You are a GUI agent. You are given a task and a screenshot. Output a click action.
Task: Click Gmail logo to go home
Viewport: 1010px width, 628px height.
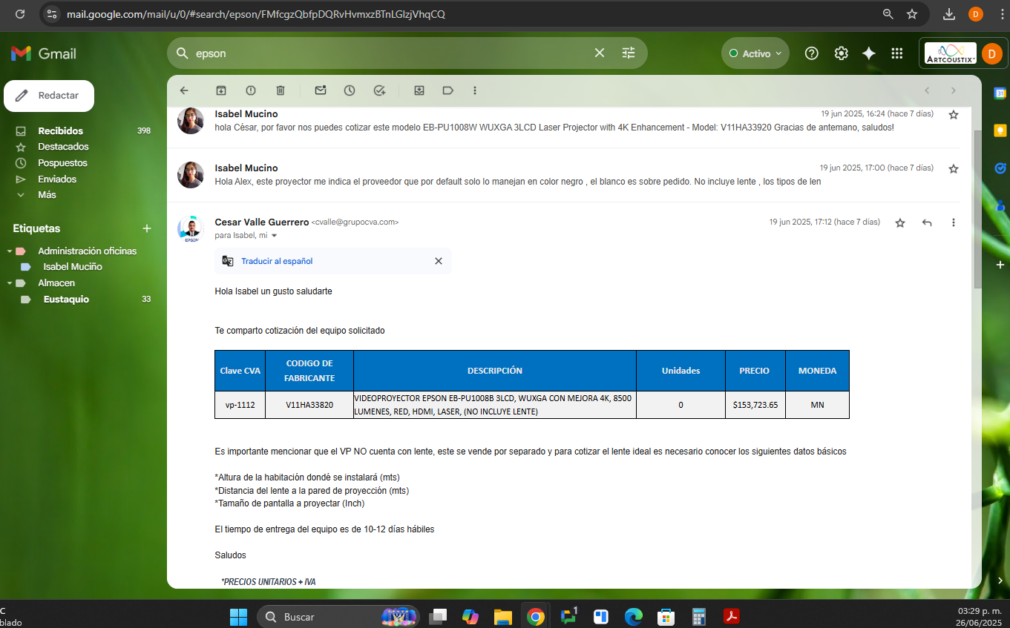point(44,53)
